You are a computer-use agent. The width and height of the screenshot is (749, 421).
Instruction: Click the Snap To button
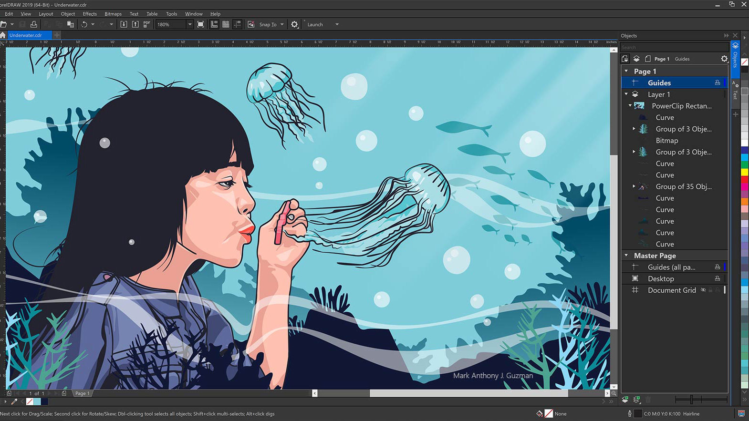(x=268, y=24)
